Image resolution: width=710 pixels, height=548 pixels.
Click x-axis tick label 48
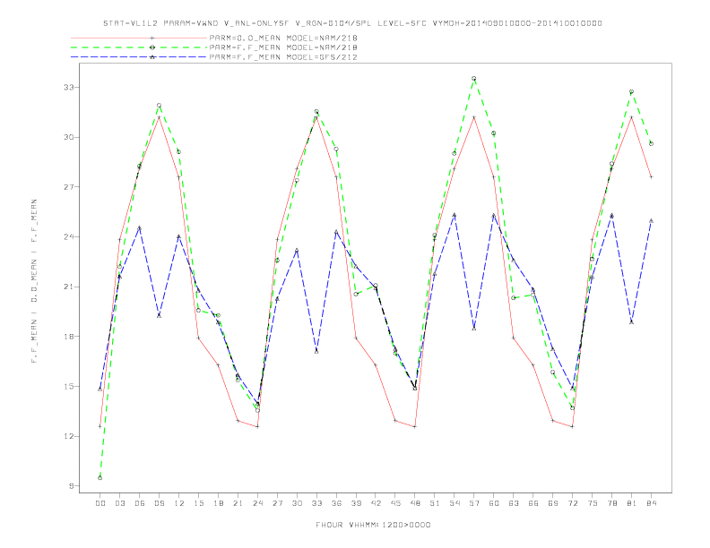(x=415, y=503)
